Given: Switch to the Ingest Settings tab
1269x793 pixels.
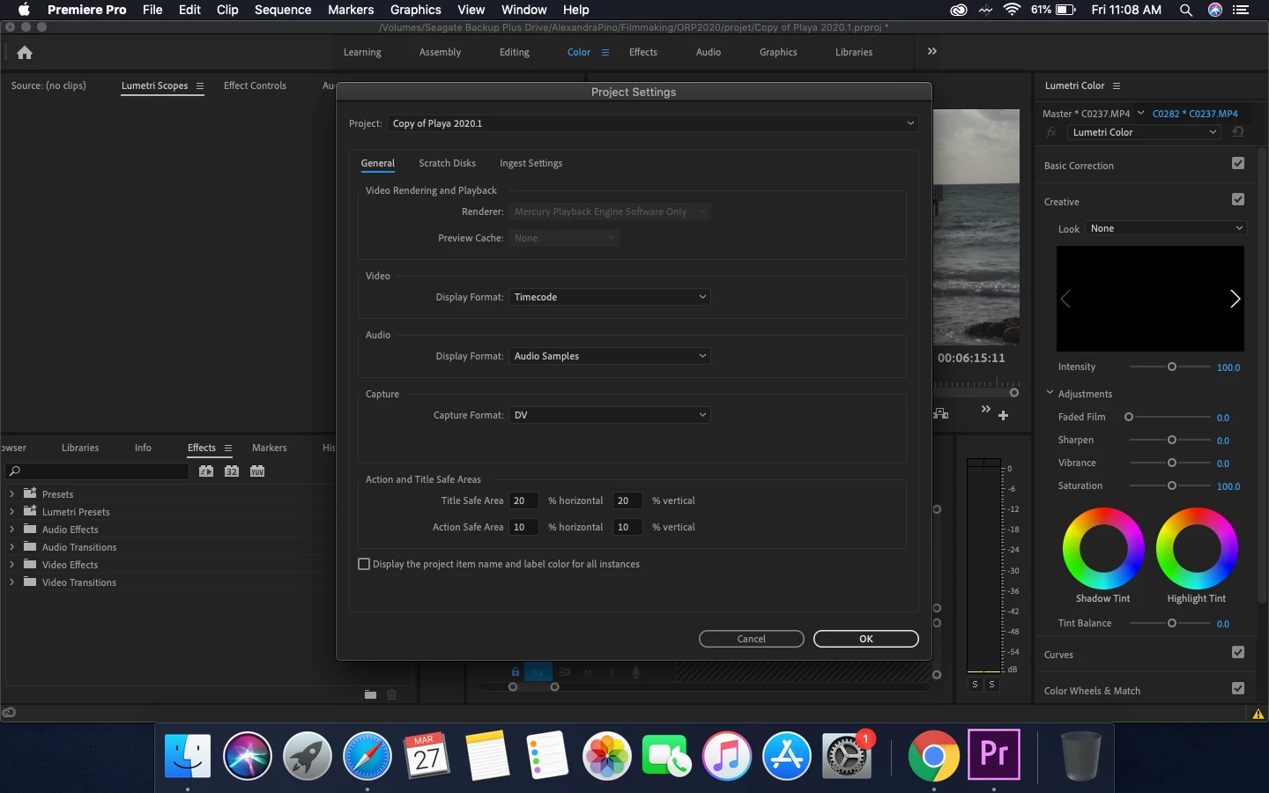Looking at the screenshot, I should pos(531,164).
